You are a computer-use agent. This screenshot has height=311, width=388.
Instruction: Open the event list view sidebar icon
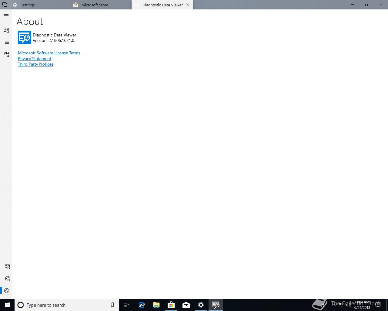(6, 42)
